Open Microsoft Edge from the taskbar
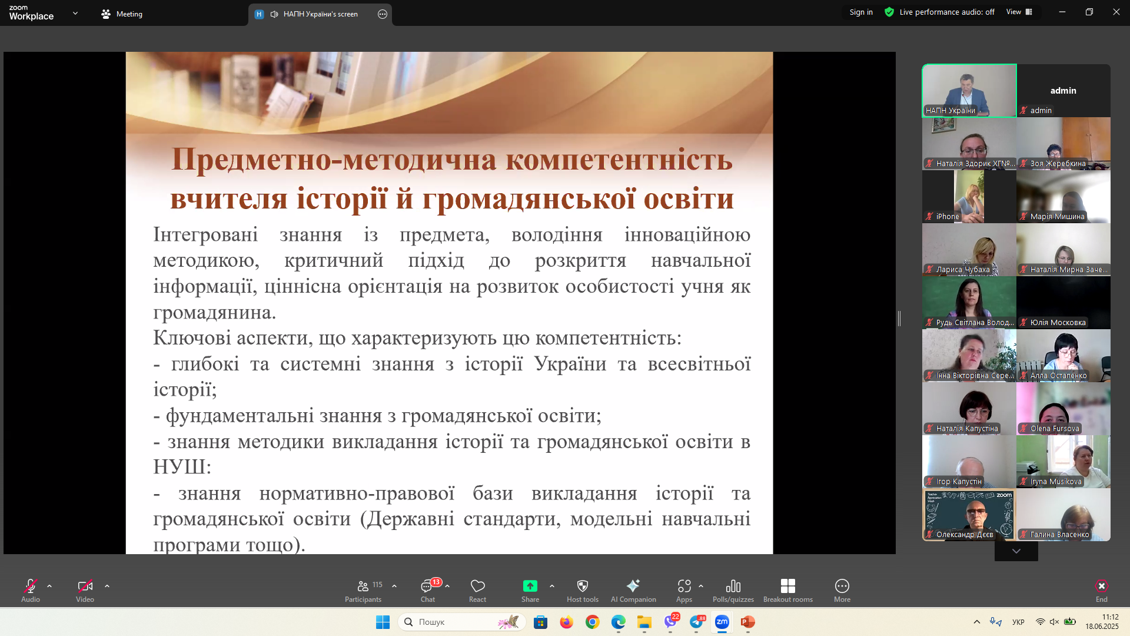 (x=618, y=622)
